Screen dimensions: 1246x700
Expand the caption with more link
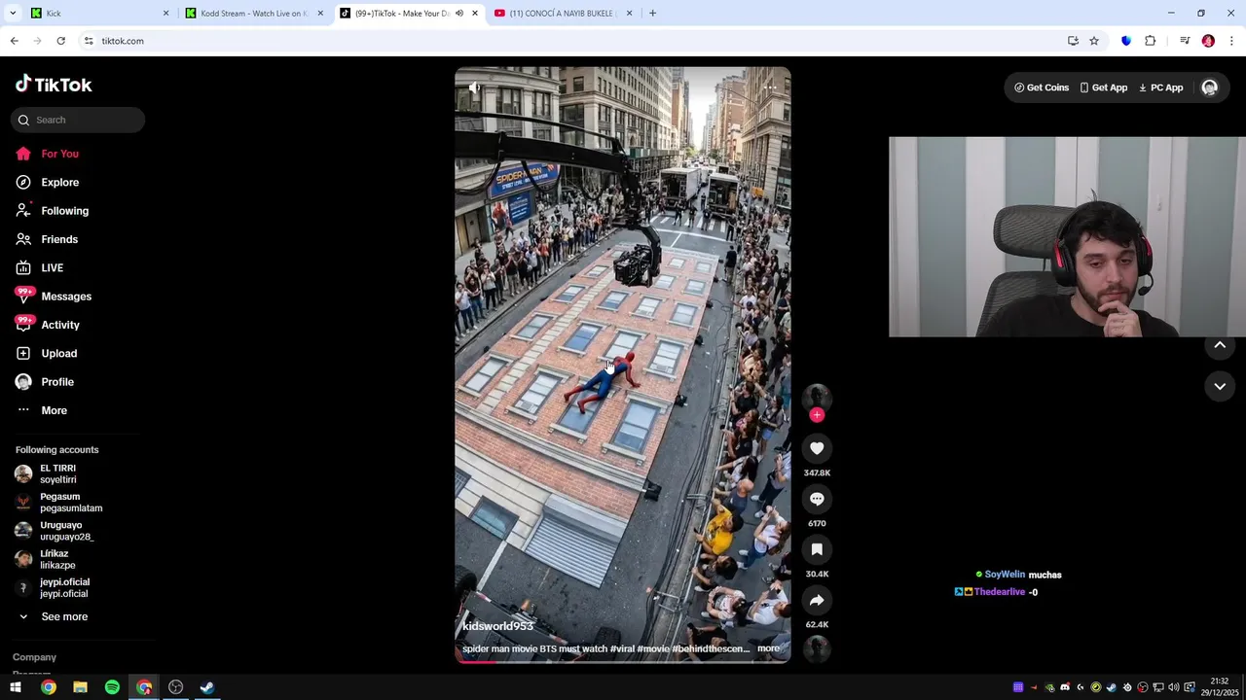768,648
